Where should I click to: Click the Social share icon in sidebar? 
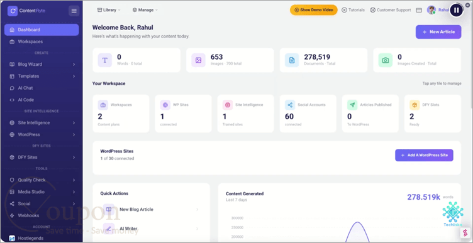pos(12,203)
